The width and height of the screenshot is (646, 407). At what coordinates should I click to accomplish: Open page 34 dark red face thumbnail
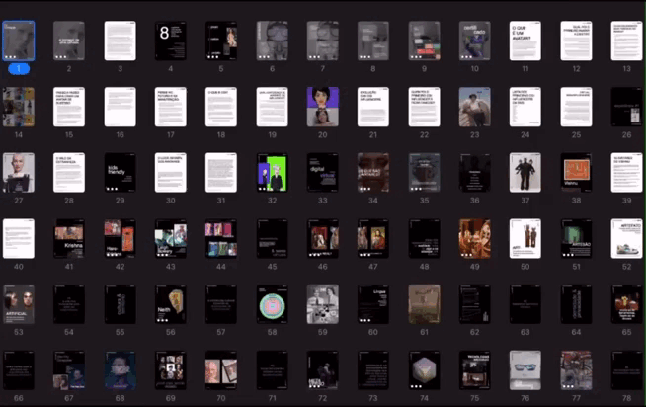tap(373, 173)
